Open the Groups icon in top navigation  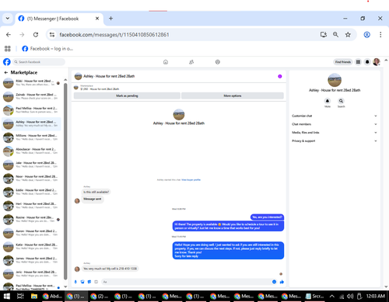218,62
